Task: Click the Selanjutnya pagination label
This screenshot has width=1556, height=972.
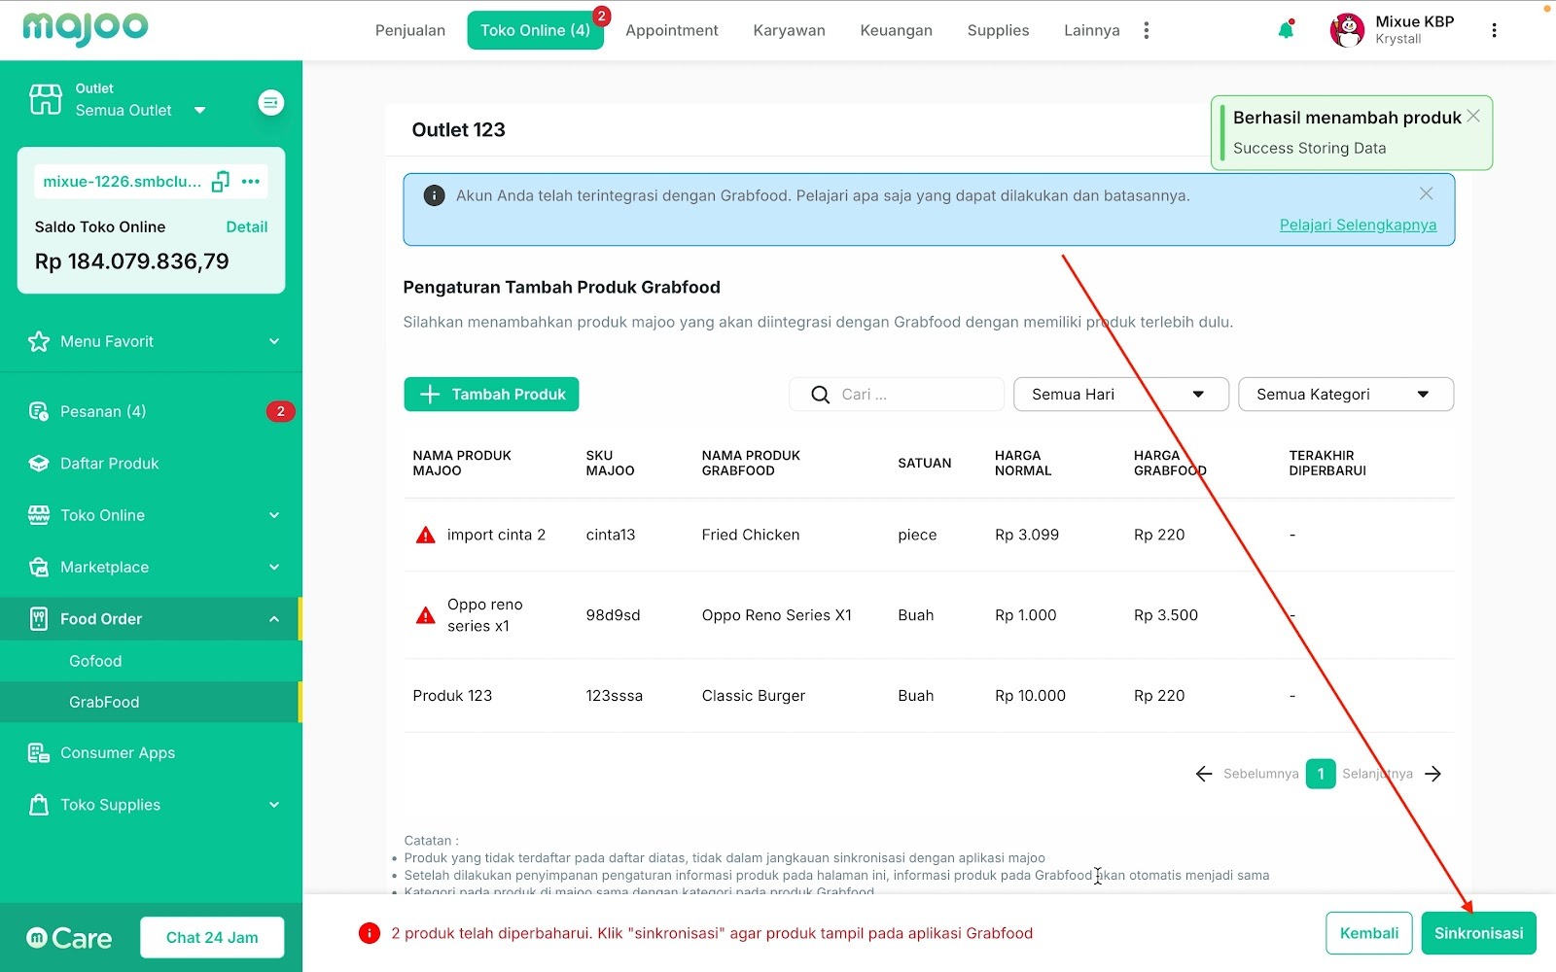Action: point(1378,774)
